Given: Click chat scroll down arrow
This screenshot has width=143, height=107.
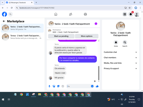Looking at the screenshot, I should 99,81.
